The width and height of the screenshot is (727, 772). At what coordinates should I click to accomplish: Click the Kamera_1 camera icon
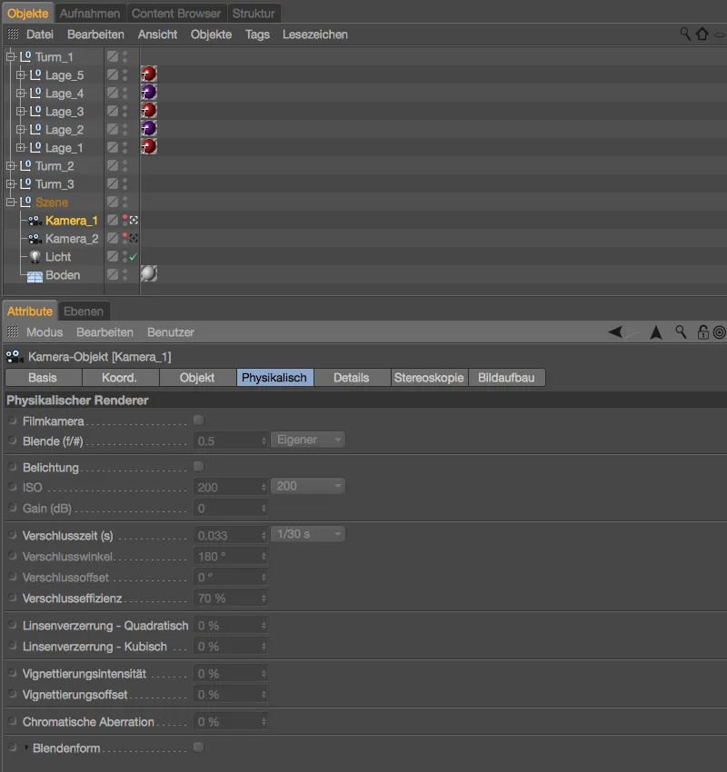coord(35,221)
